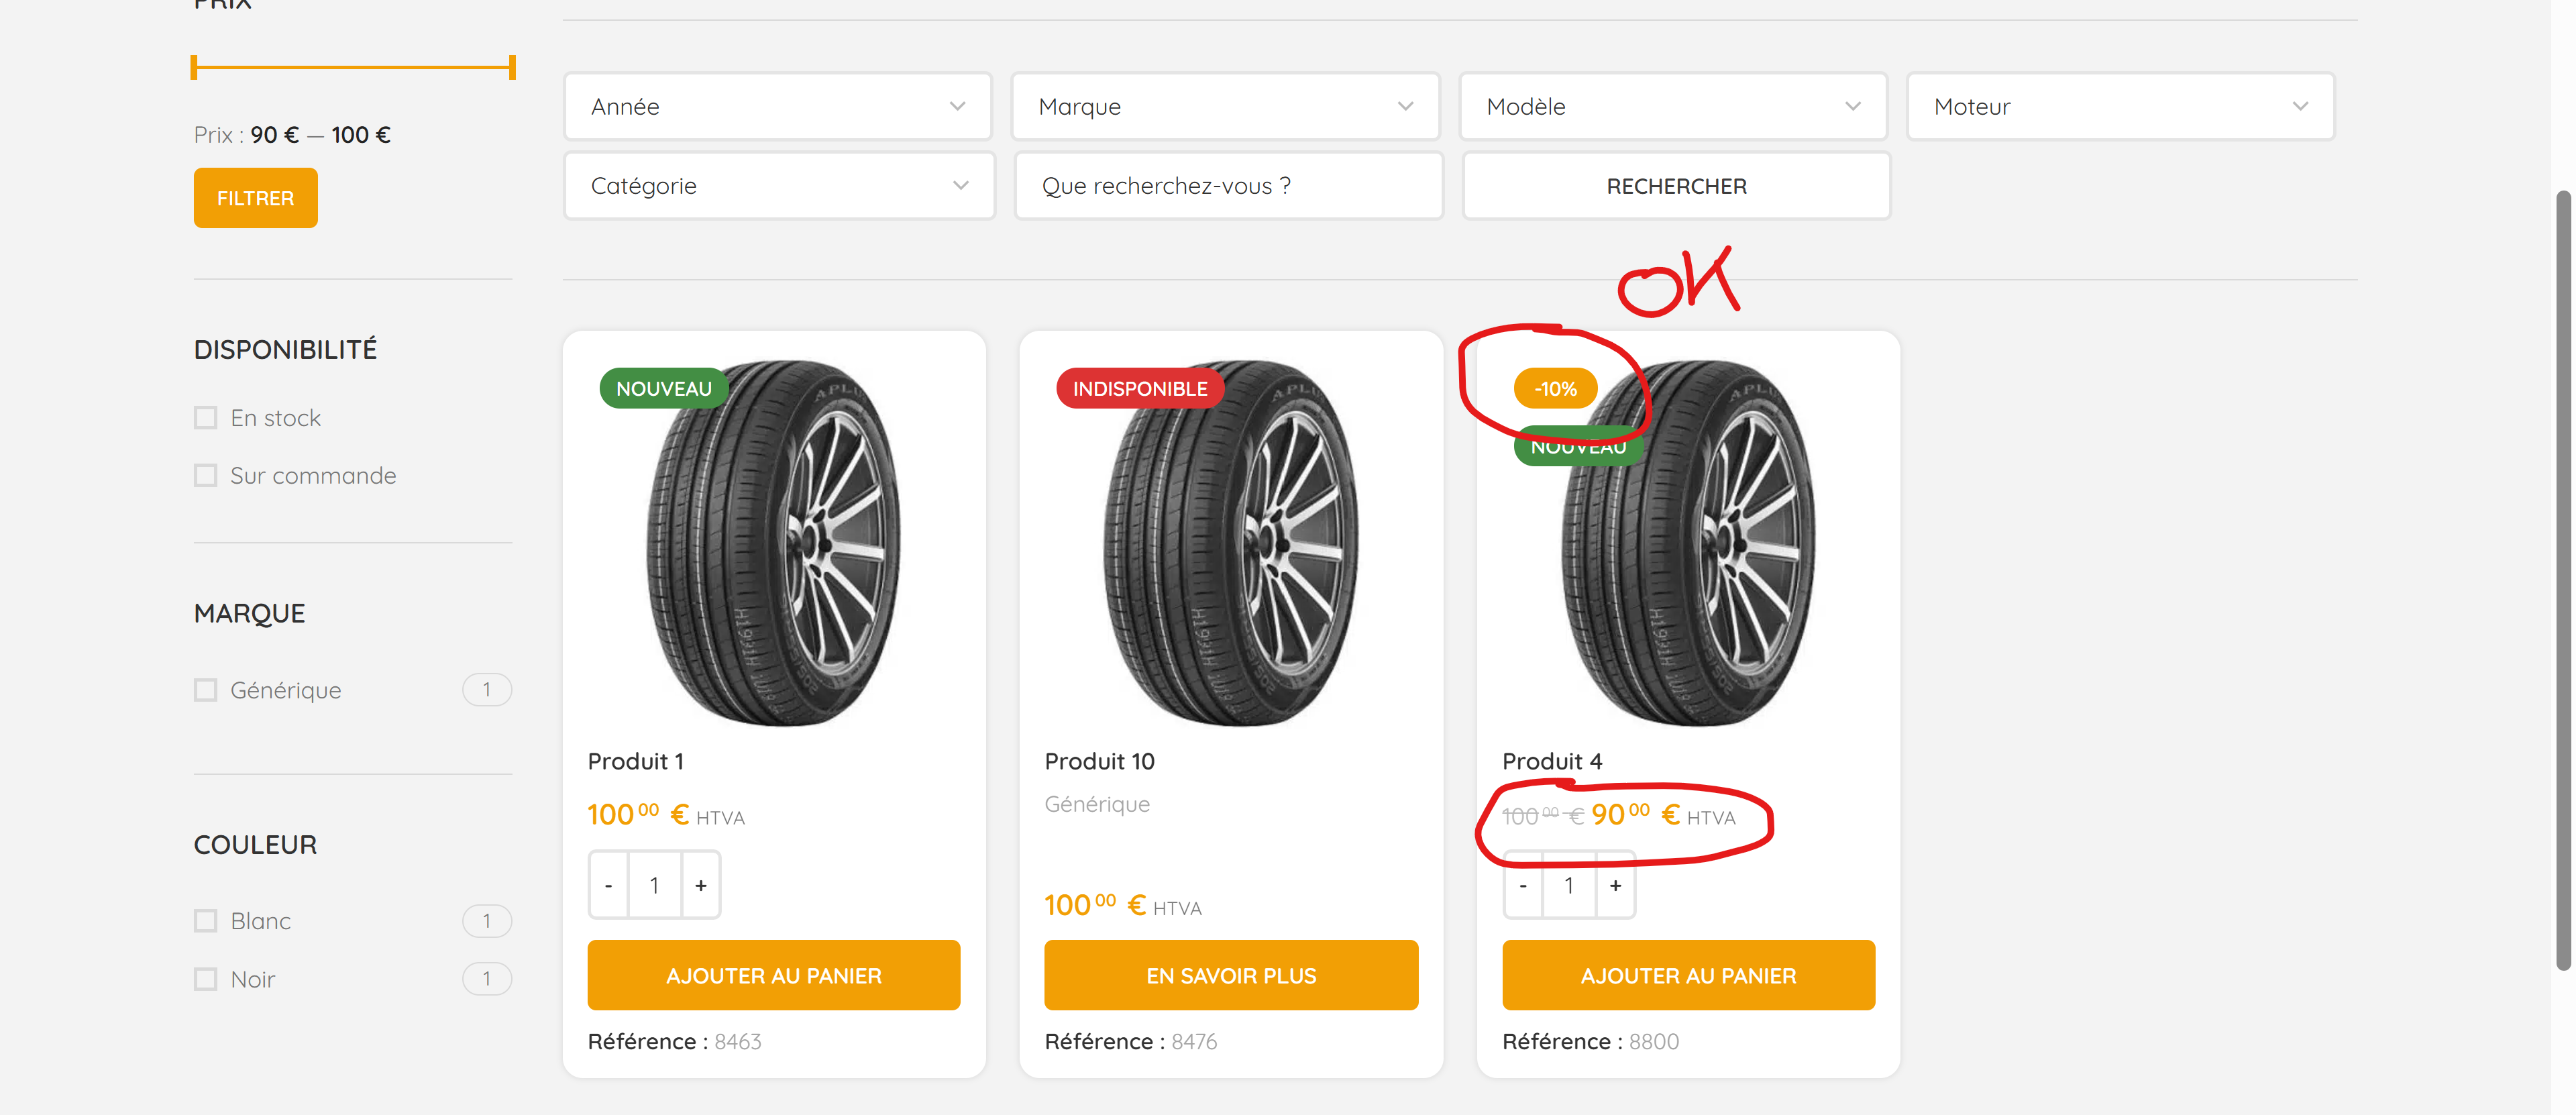Click the left handle of price slider
This screenshot has height=1115, width=2576.
coord(194,67)
